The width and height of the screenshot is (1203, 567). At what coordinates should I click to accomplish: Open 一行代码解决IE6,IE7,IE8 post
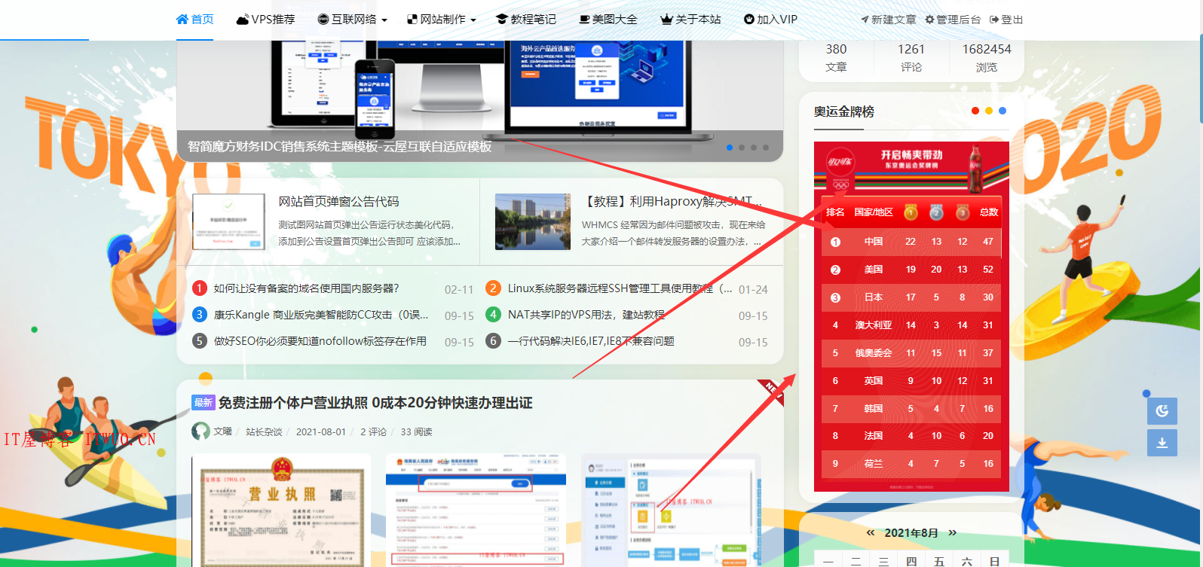pyautogui.click(x=591, y=341)
